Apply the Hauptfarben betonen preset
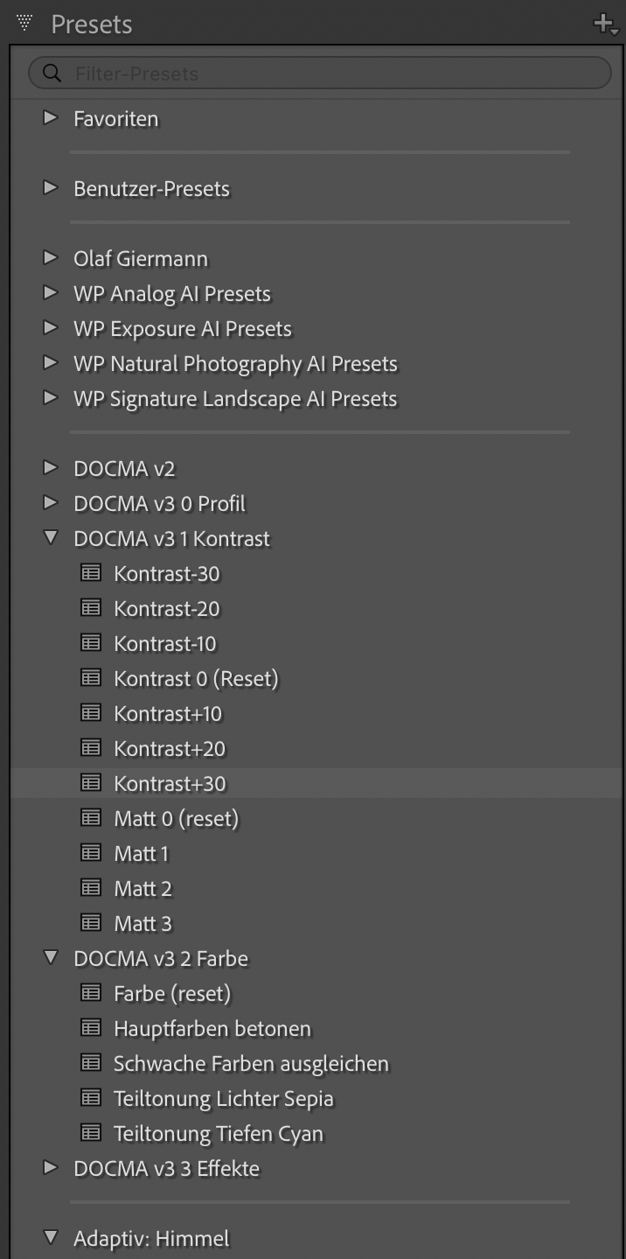Viewport: 626px width, 1259px height. click(212, 1028)
